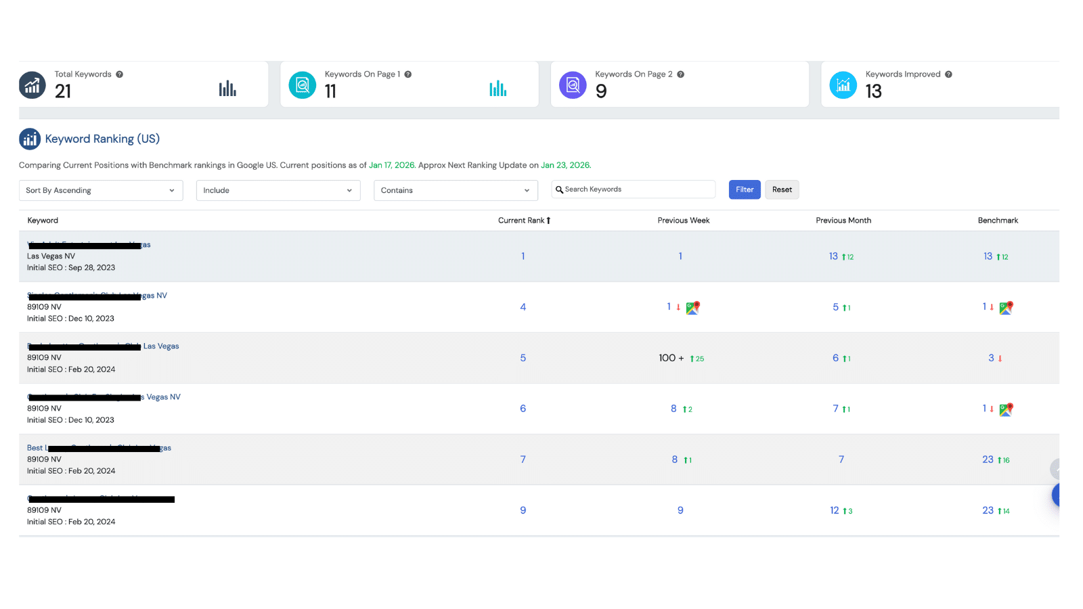Open the keyword link ending in 'gas NV'
This screenshot has width=1083, height=609.
(97, 296)
